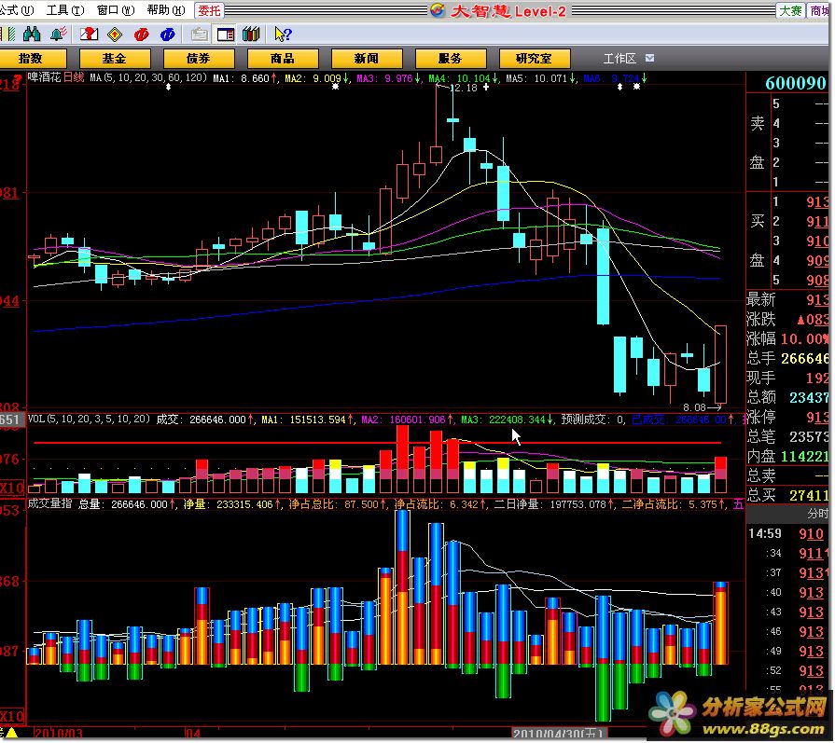
Task: Click the 14:59 tick record row
Action: [788, 534]
